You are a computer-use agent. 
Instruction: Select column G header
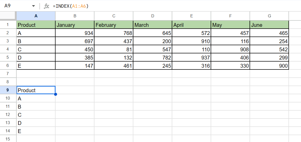(x=269, y=16)
